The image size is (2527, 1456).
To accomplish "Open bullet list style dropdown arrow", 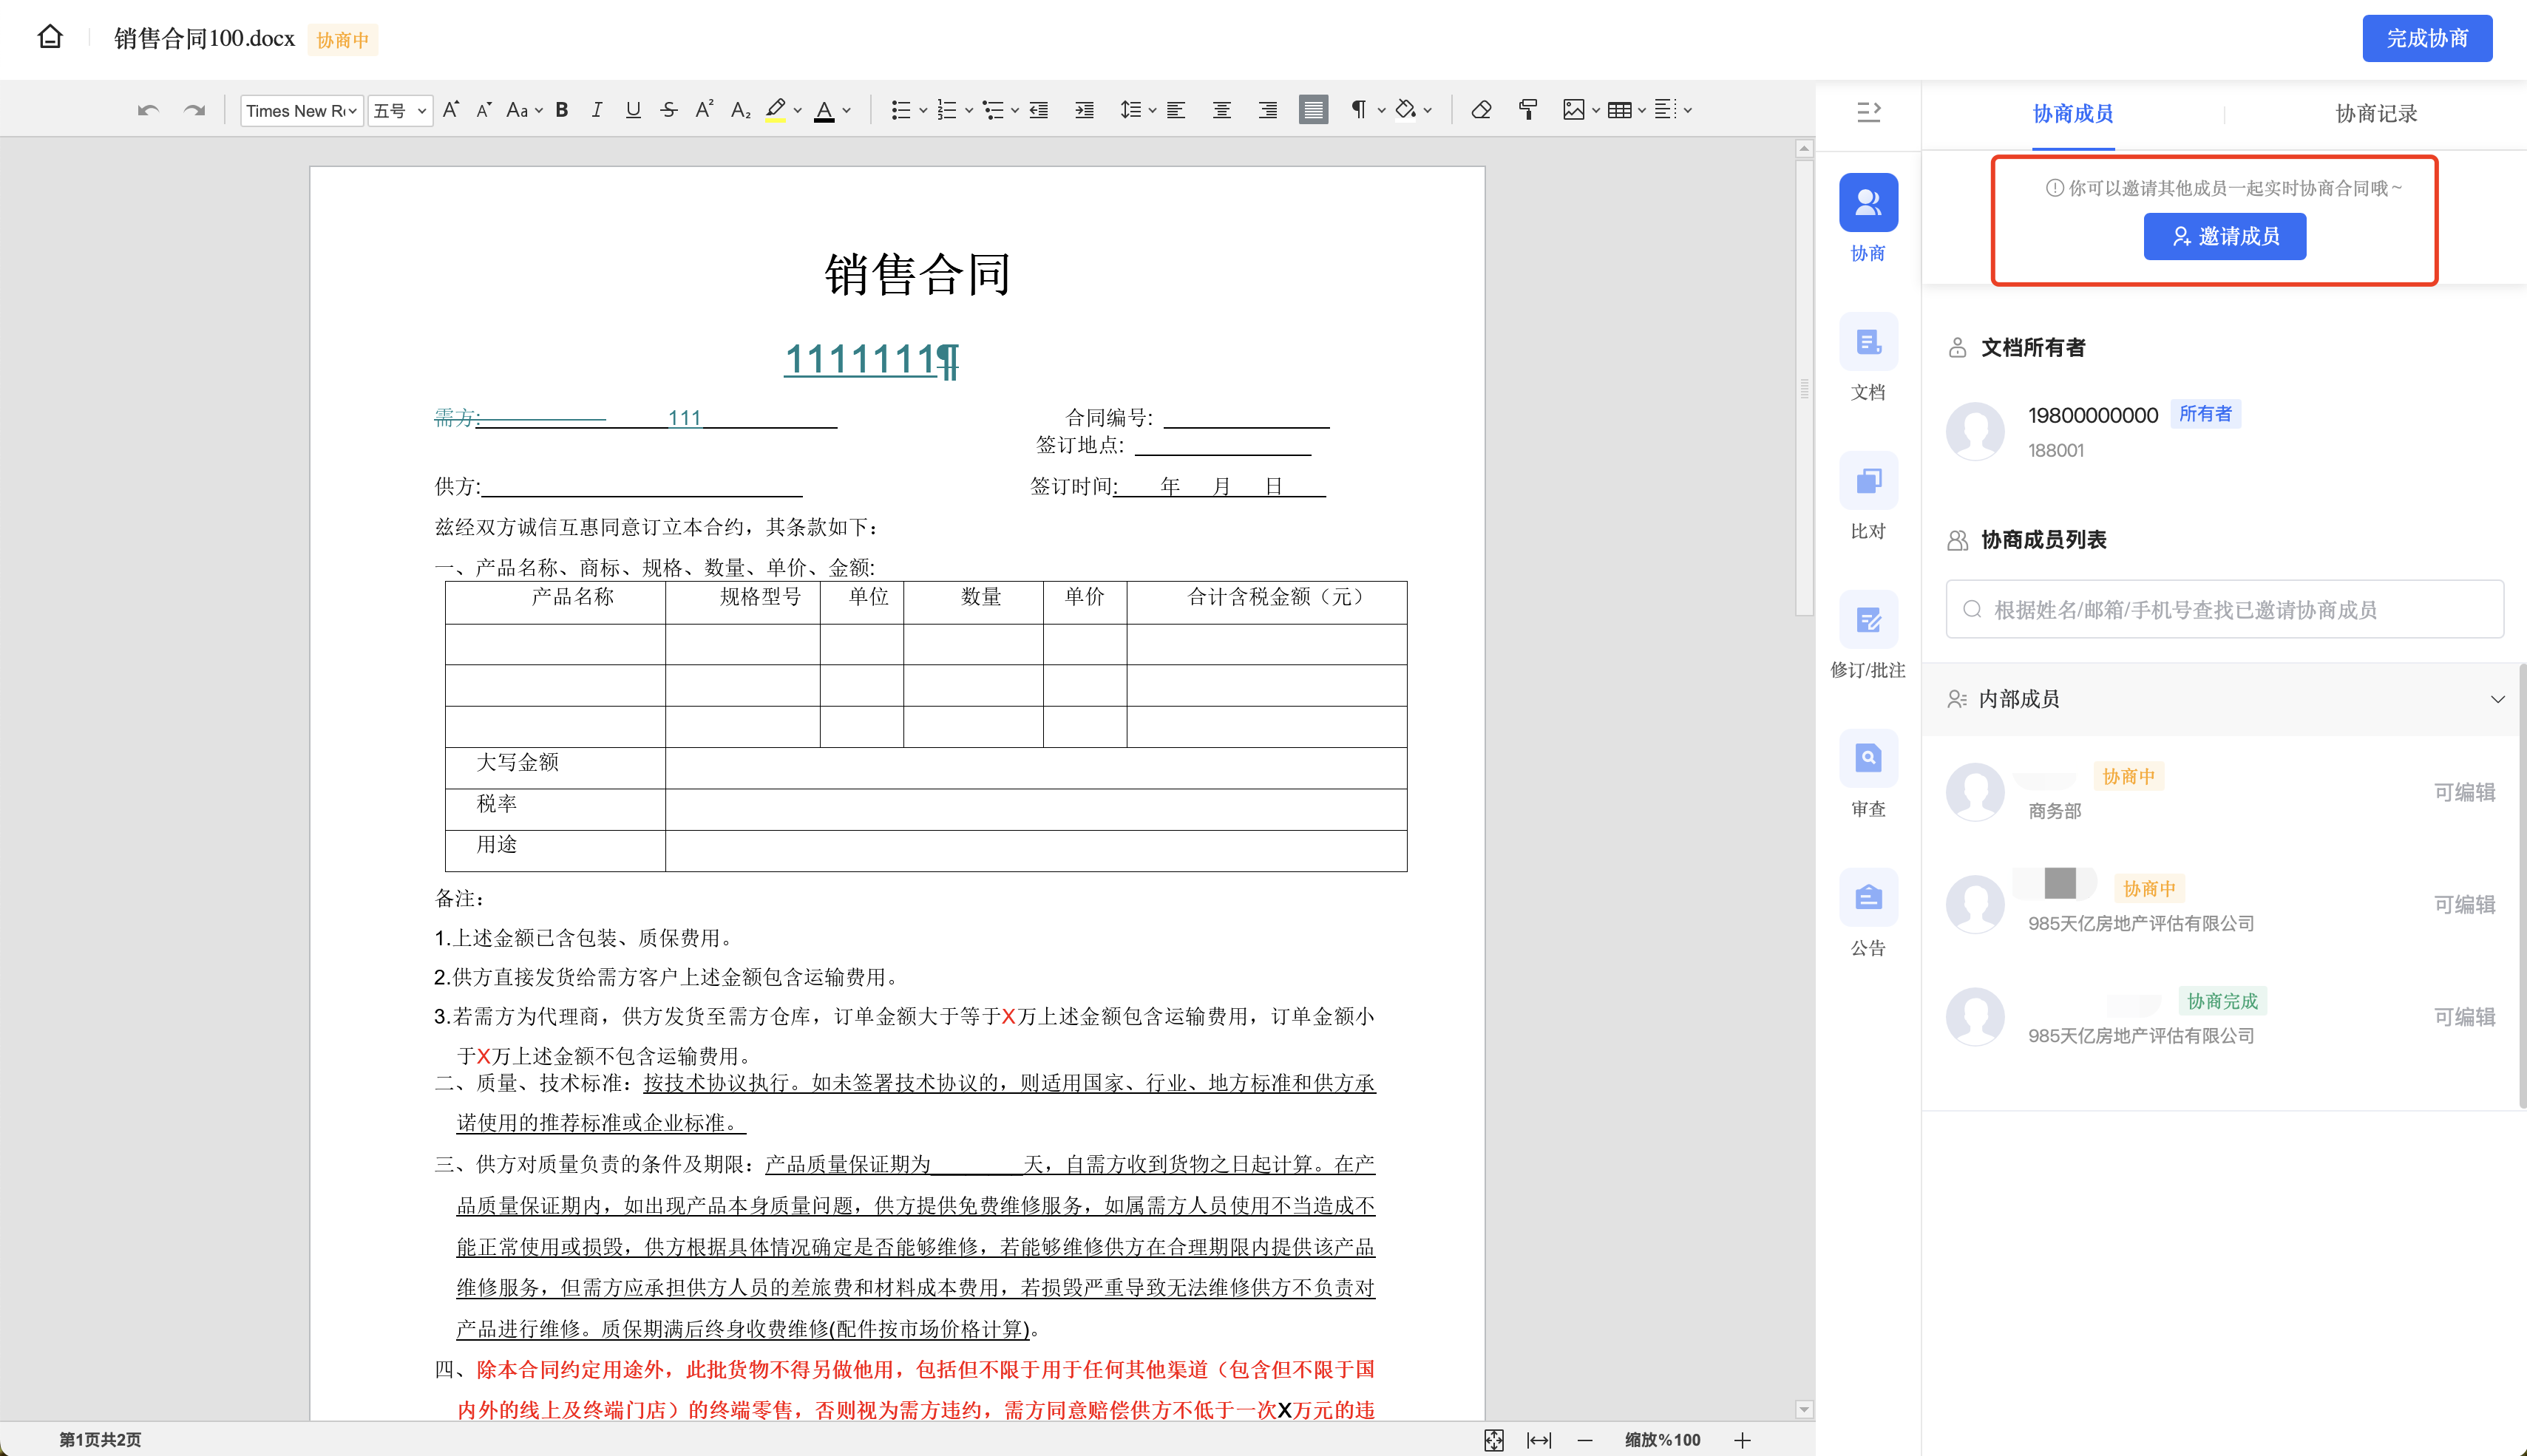I will click(923, 111).
